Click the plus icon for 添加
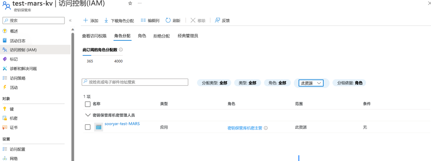 (x=85, y=20)
